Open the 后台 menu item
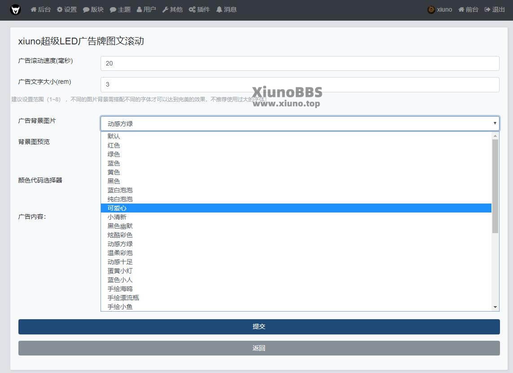513x373 pixels. [41, 9]
